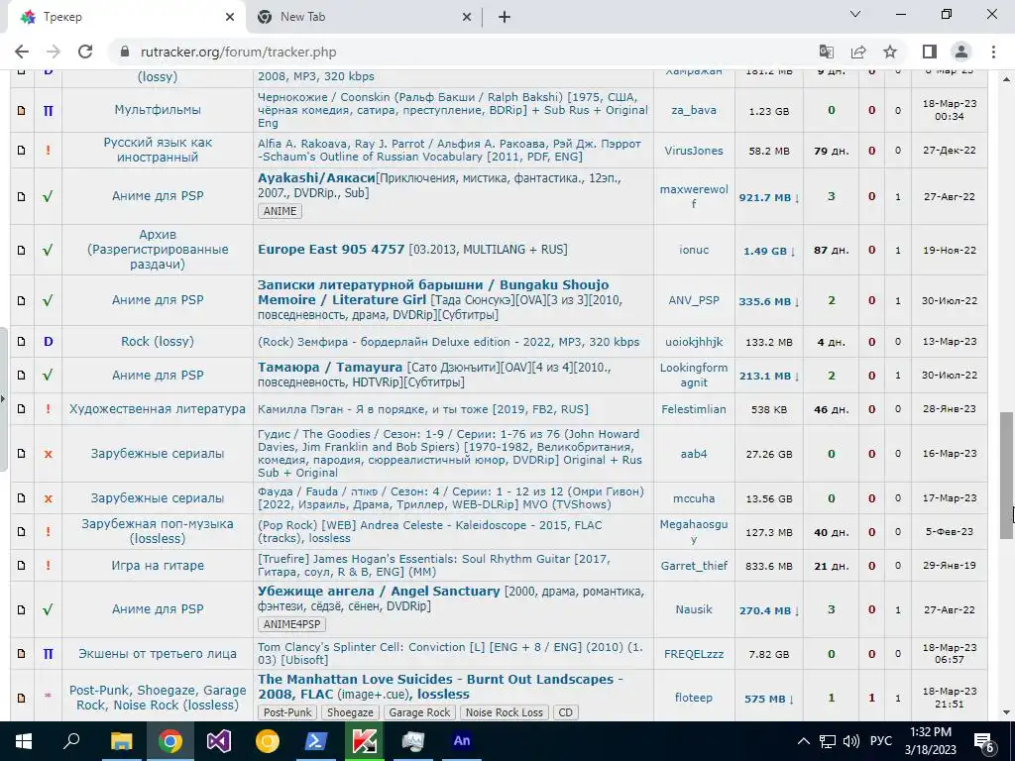
Task: Open Chrome three-dot menu
Action: click(993, 52)
